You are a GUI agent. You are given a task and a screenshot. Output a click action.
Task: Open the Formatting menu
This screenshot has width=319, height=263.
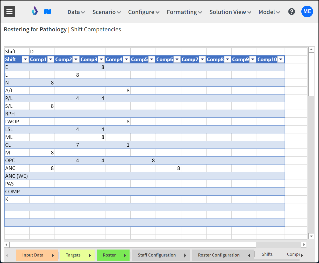coord(185,12)
